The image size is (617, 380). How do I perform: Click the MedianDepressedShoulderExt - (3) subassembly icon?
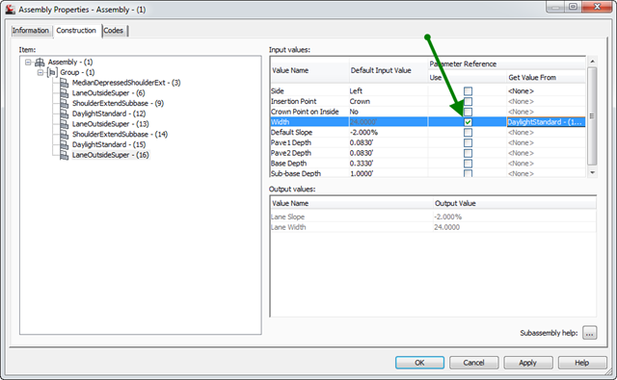pyautogui.click(x=65, y=83)
